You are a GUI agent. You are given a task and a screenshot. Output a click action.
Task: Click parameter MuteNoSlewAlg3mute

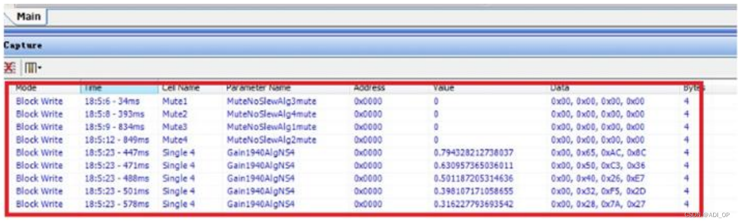tap(271, 101)
